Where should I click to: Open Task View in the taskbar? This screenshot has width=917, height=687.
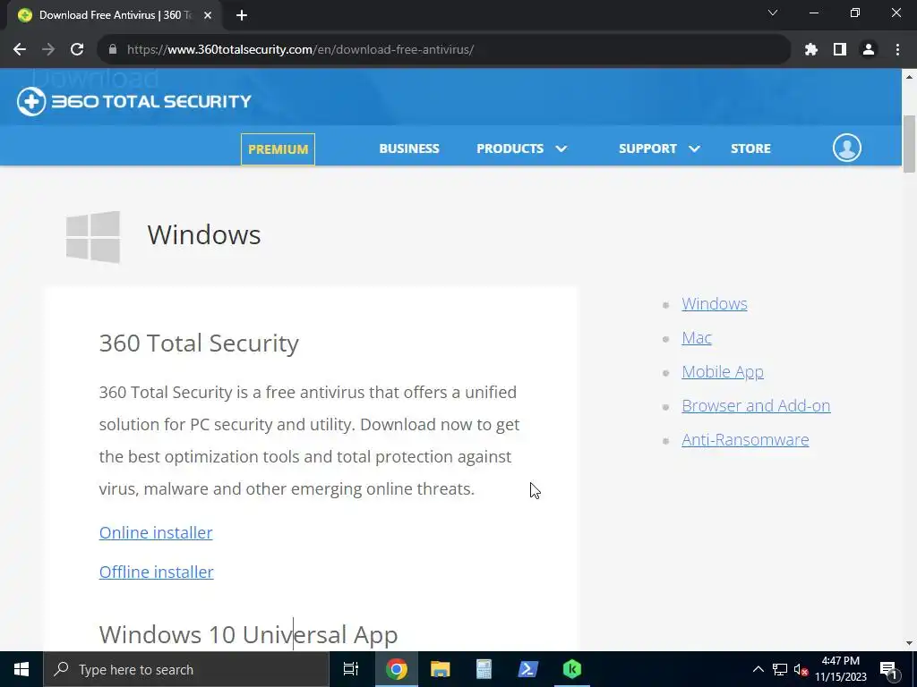pos(351,669)
